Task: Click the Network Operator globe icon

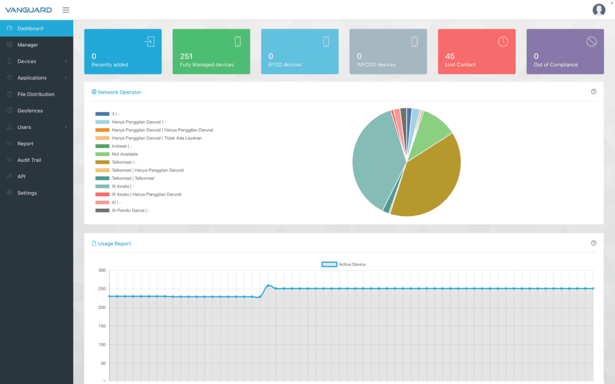Action: (94, 92)
